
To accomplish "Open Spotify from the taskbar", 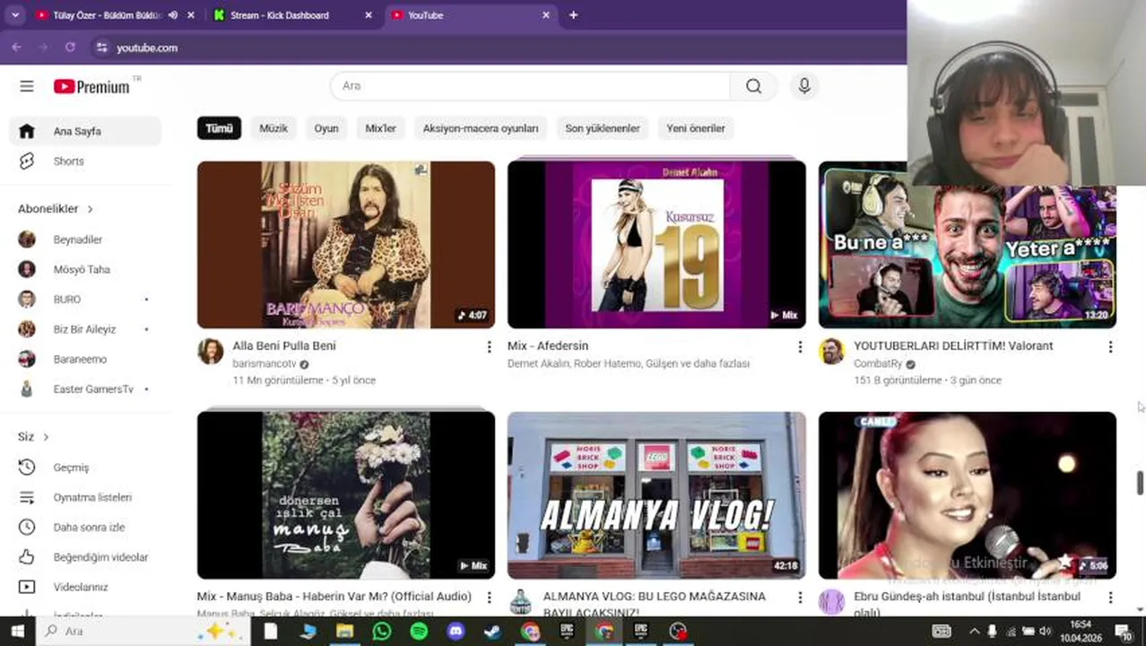I will click(419, 632).
